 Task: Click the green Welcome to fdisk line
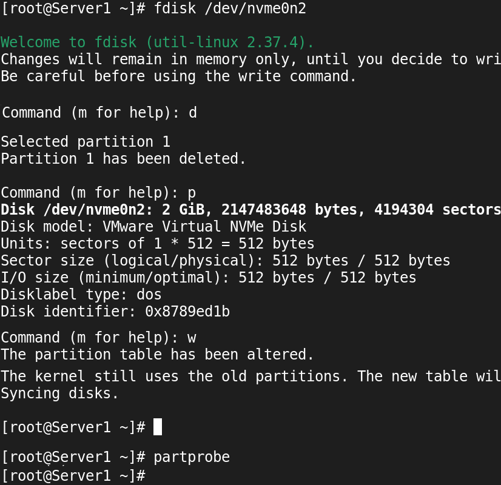pyautogui.click(x=157, y=42)
